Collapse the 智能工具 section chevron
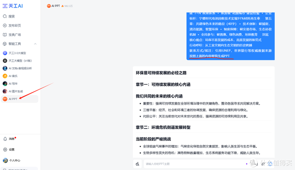 35,44
